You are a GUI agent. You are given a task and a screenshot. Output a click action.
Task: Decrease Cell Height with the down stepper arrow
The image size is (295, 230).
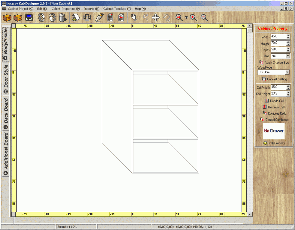point(288,95)
